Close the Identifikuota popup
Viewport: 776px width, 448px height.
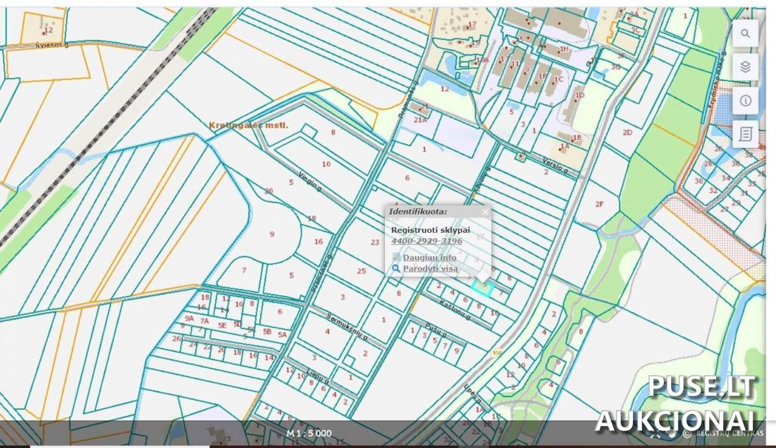click(x=485, y=212)
